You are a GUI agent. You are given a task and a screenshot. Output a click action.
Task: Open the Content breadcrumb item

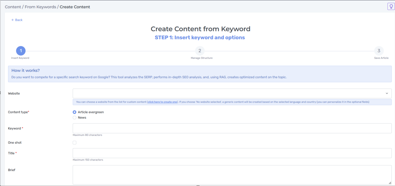pos(13,7)
